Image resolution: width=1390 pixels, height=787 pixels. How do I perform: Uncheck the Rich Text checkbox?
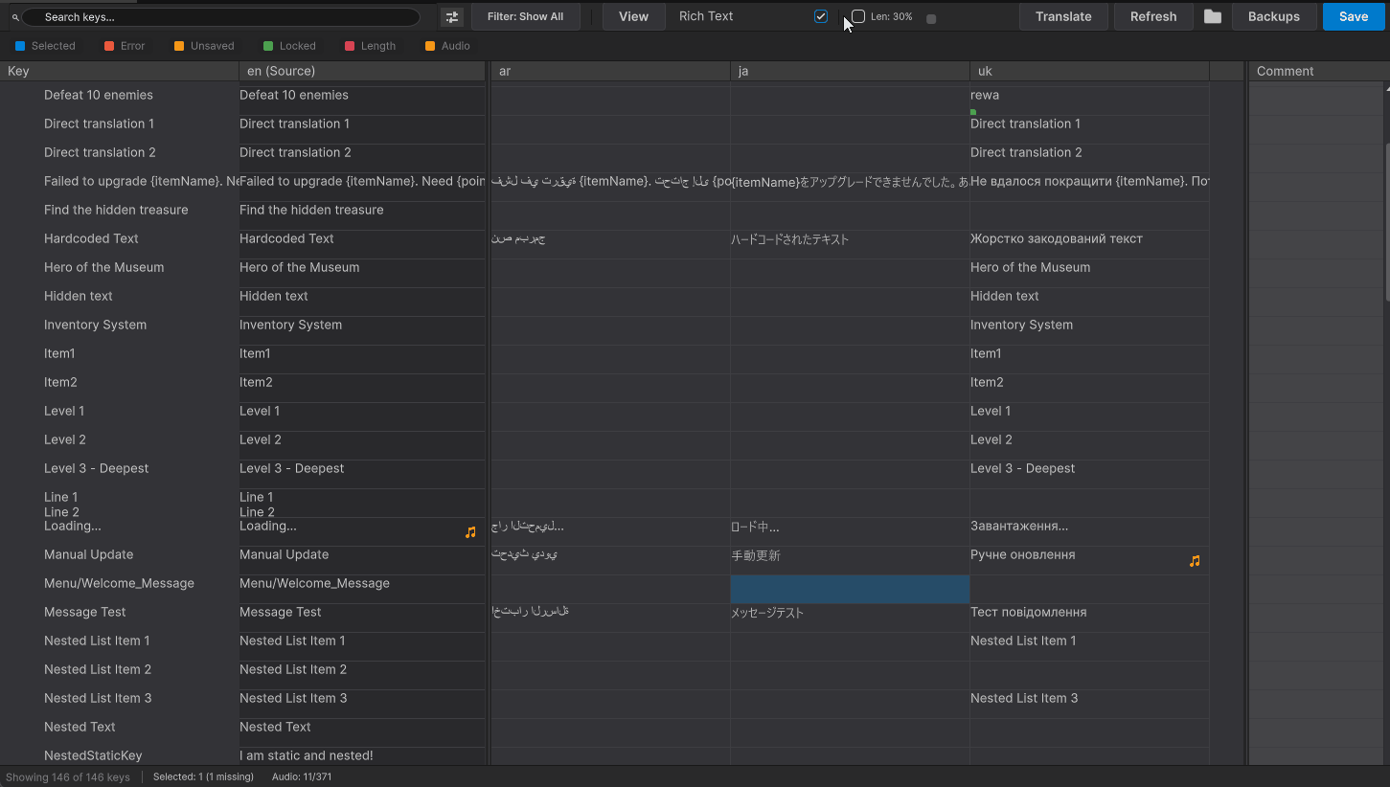click(820, 15)
